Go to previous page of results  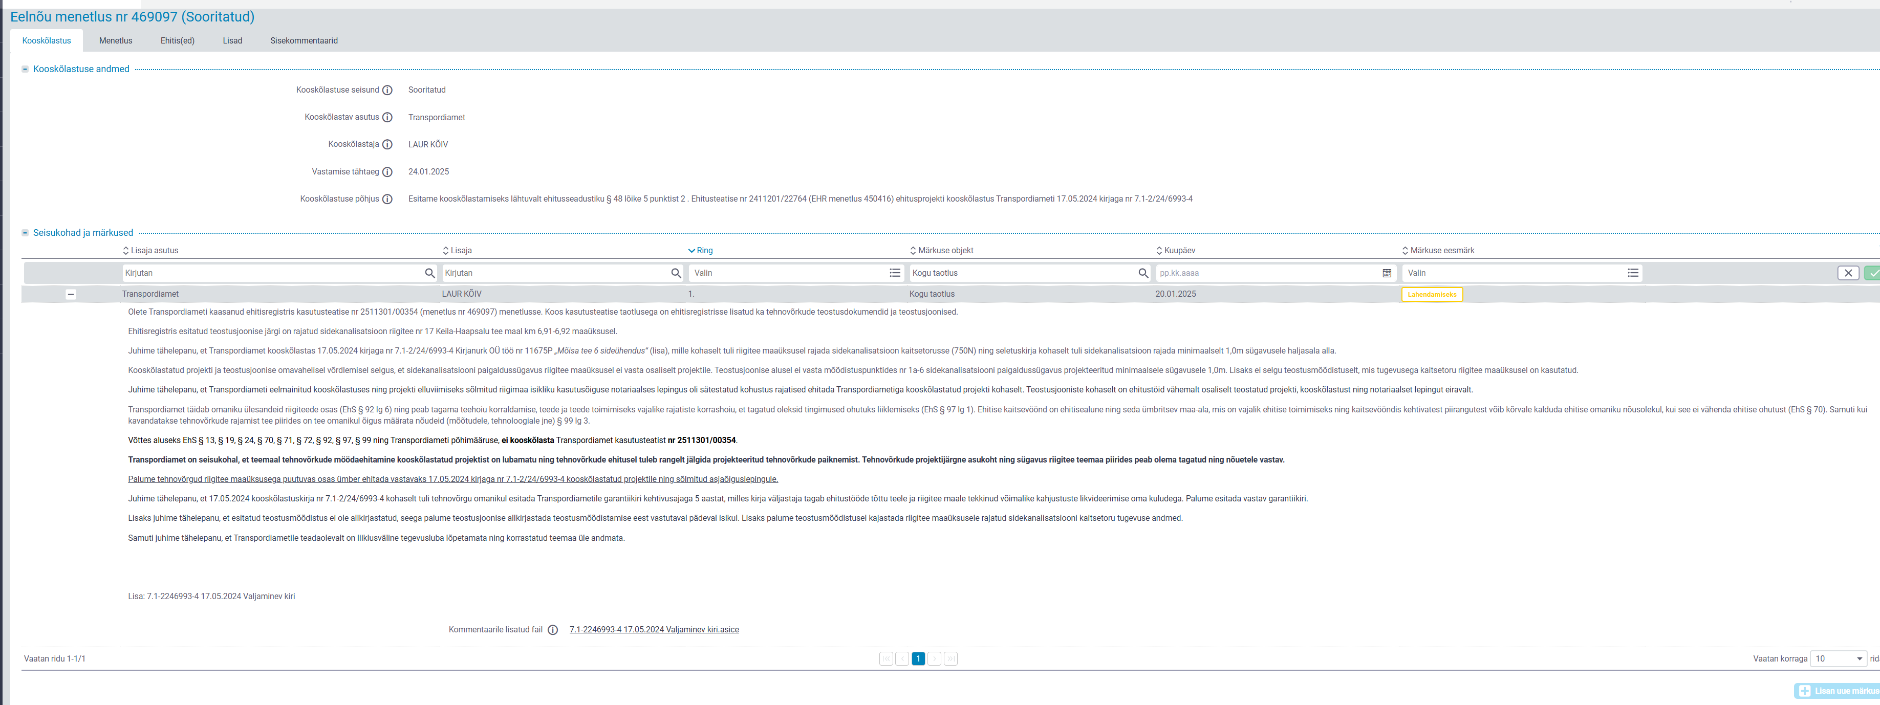[902, 659]
